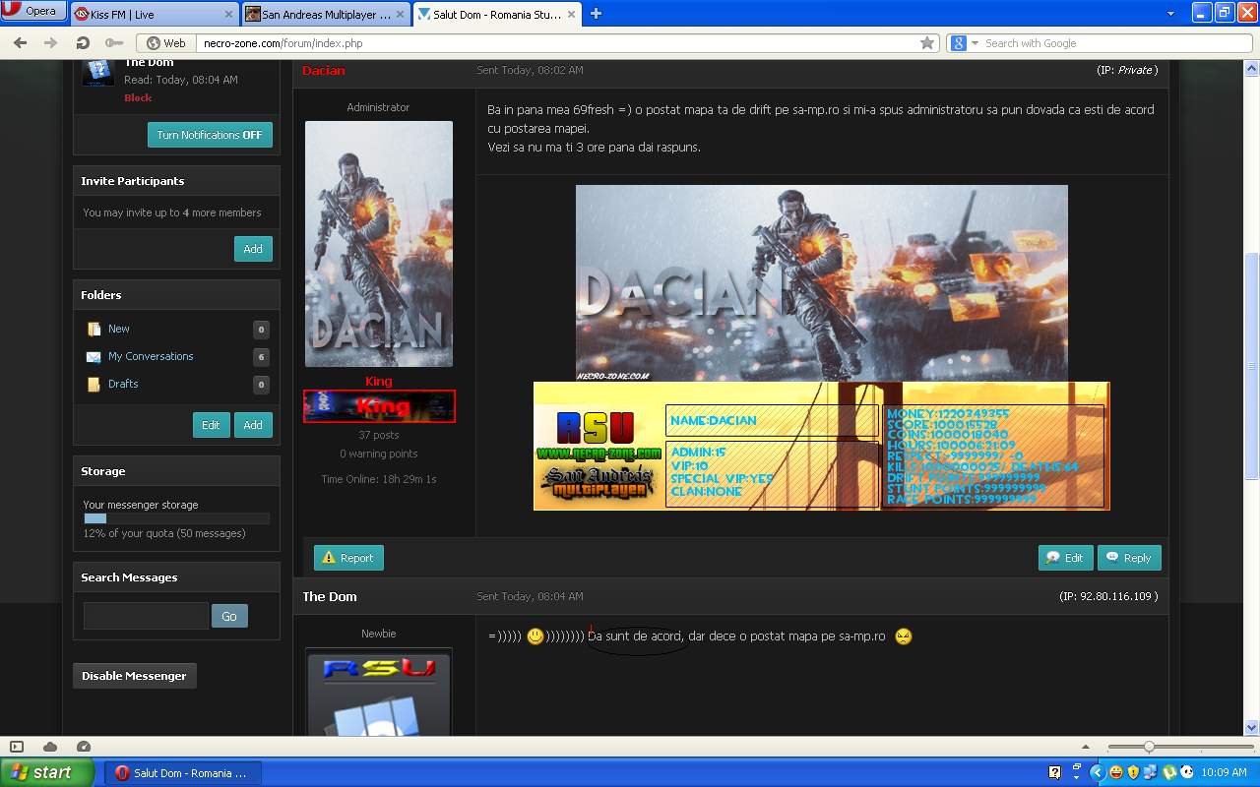Open the My Conversations folder

(x=151, y=356)
